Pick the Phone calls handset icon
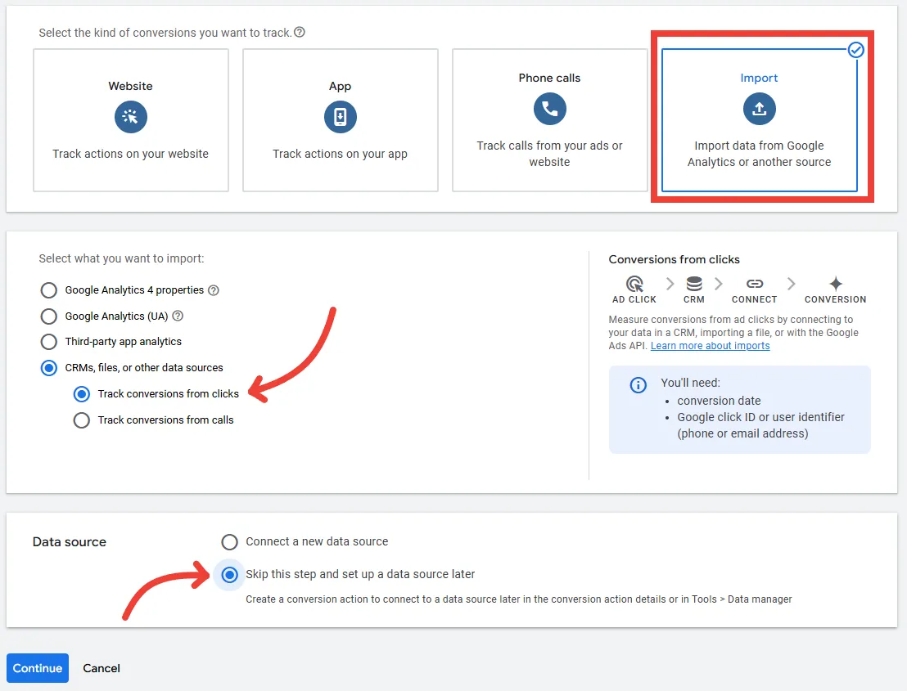The image size is (907, 691). [549, 109]
